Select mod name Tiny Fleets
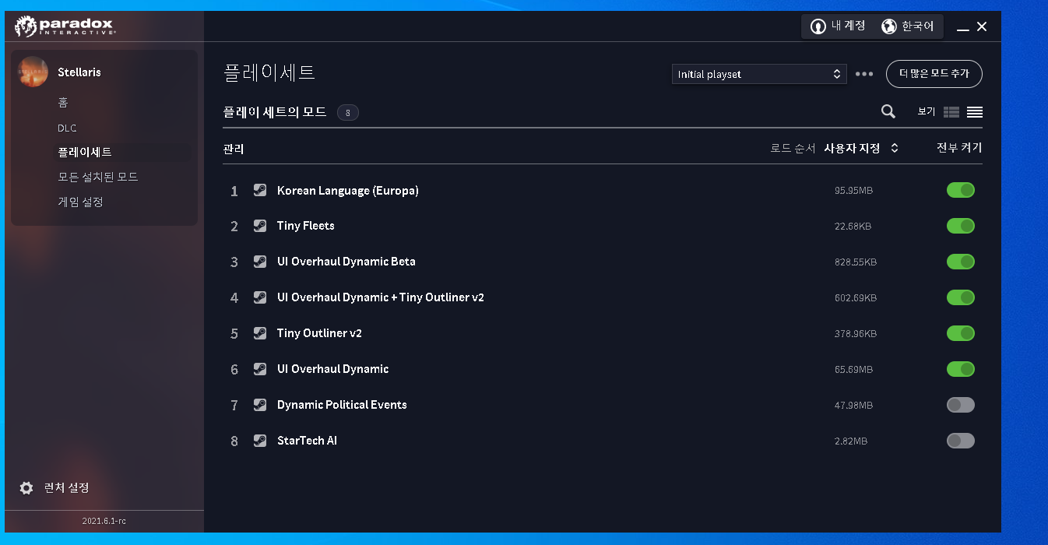 306,226
